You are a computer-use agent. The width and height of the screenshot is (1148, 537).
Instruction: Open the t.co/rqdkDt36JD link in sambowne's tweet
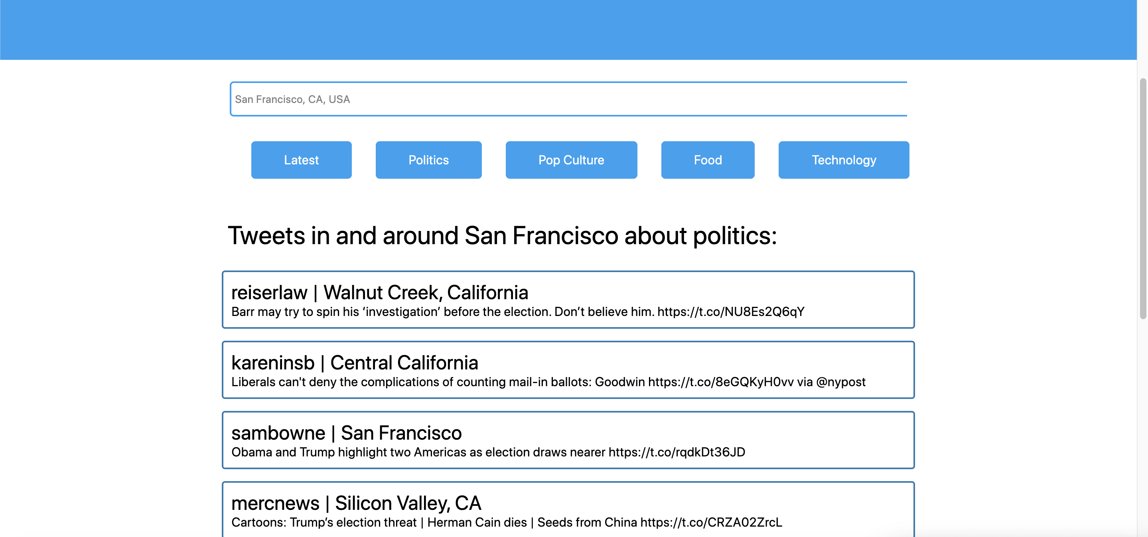[x=677, y=452]
